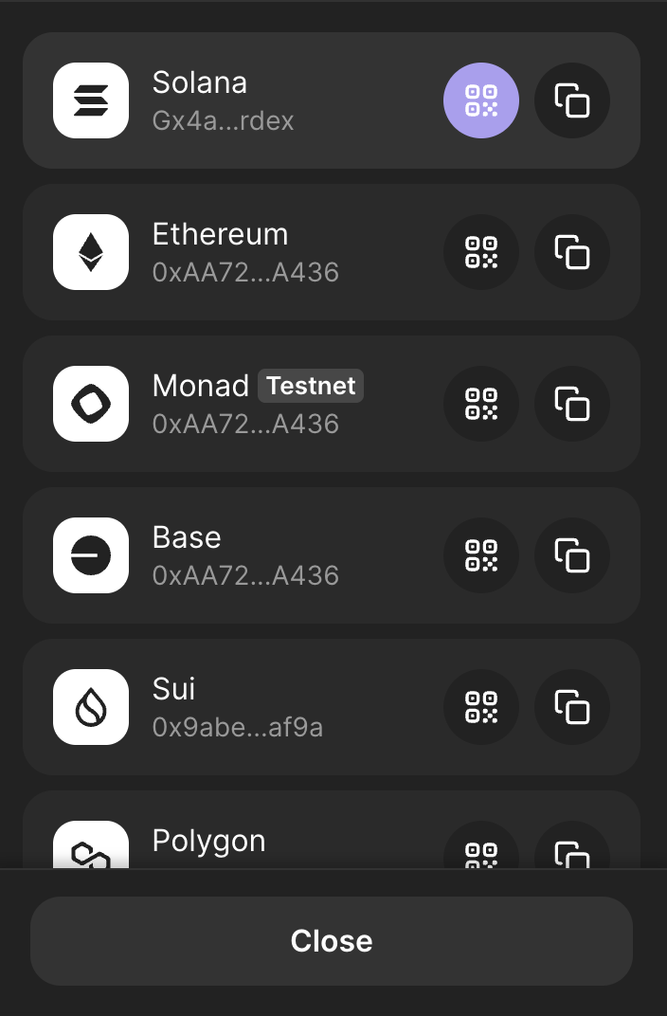667x1016 pixels.
Task: Click the Base network logo
Action: coord(91,555)
